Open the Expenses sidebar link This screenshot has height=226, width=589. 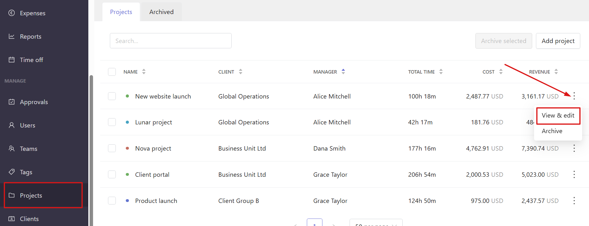33,13
